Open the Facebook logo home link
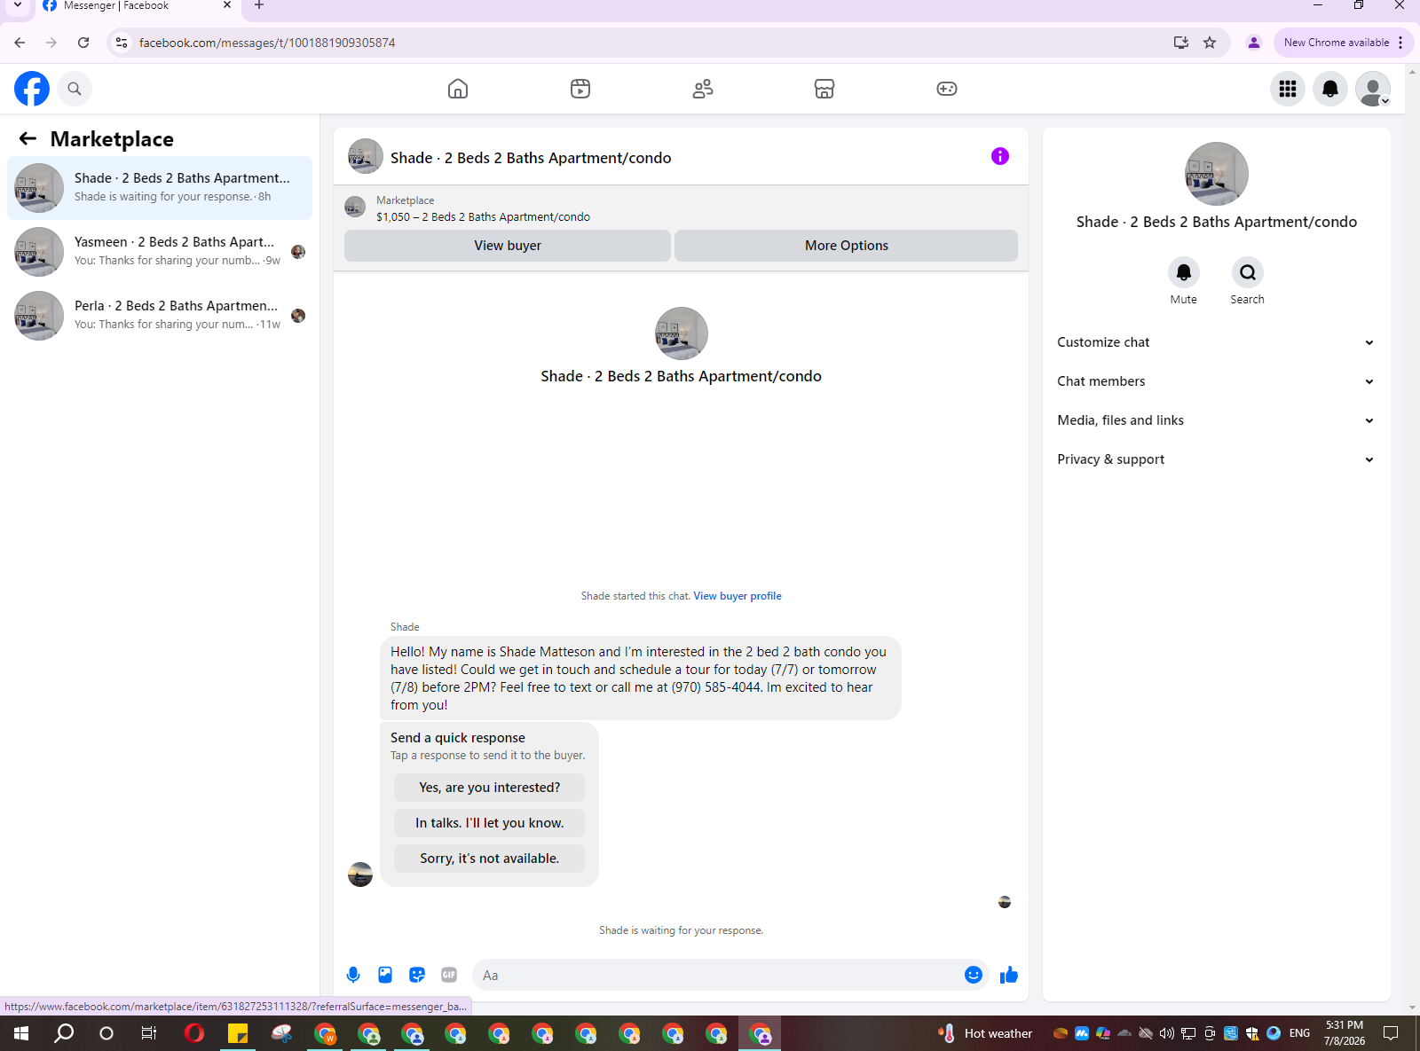The image size is (1420, 1051). click(32, 89)
